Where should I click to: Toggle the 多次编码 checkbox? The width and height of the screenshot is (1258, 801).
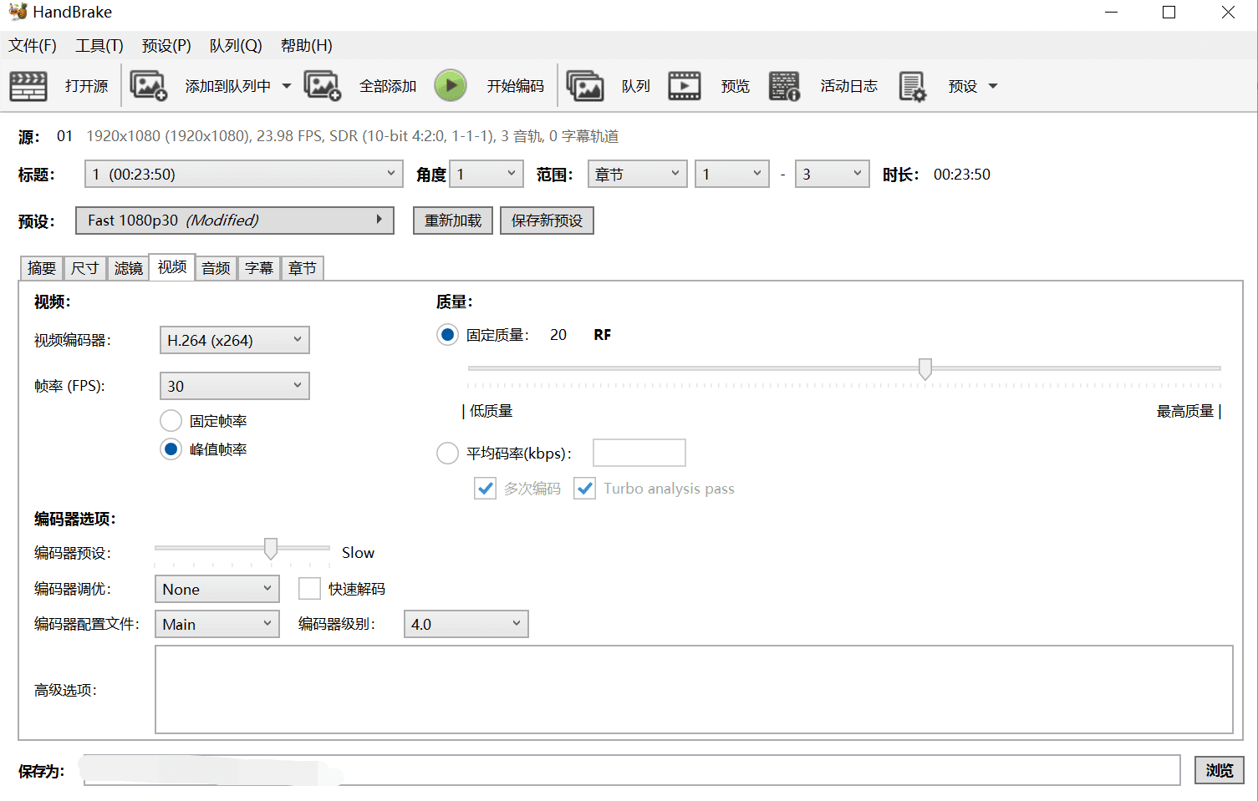click(486, 489)
